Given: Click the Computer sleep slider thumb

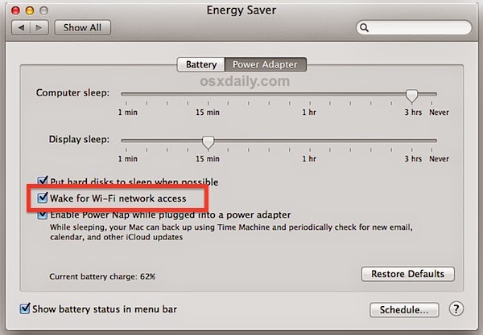Looking at the screenshot, I should pyautogui.click(x=411, y=96).
